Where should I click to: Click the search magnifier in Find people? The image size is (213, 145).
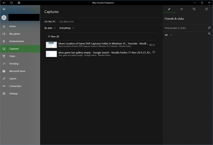(x=209, y=28)
